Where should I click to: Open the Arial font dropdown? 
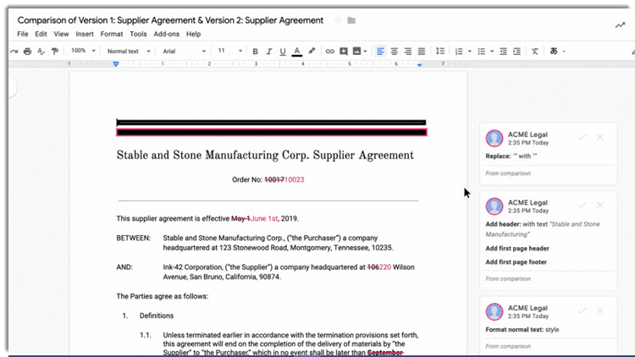click(185, 52)
